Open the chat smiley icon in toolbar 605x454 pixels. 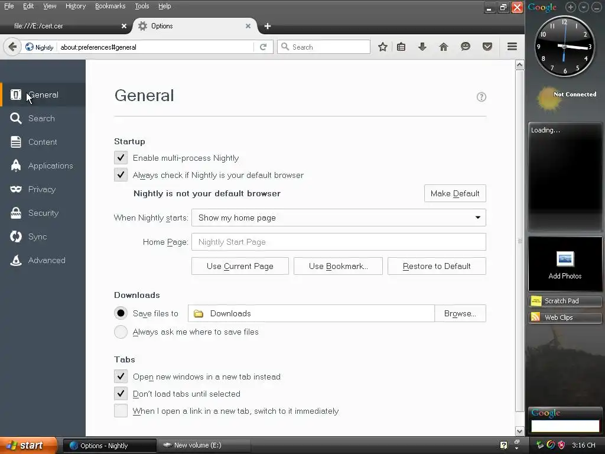click(x=466, y=47)
